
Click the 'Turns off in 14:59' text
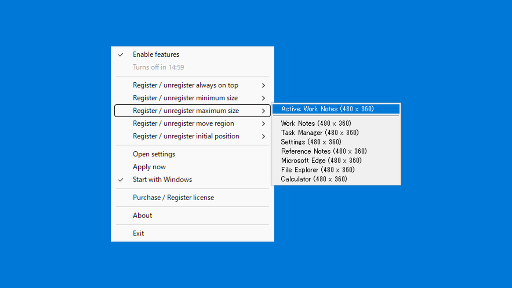(x=158, y=67)
